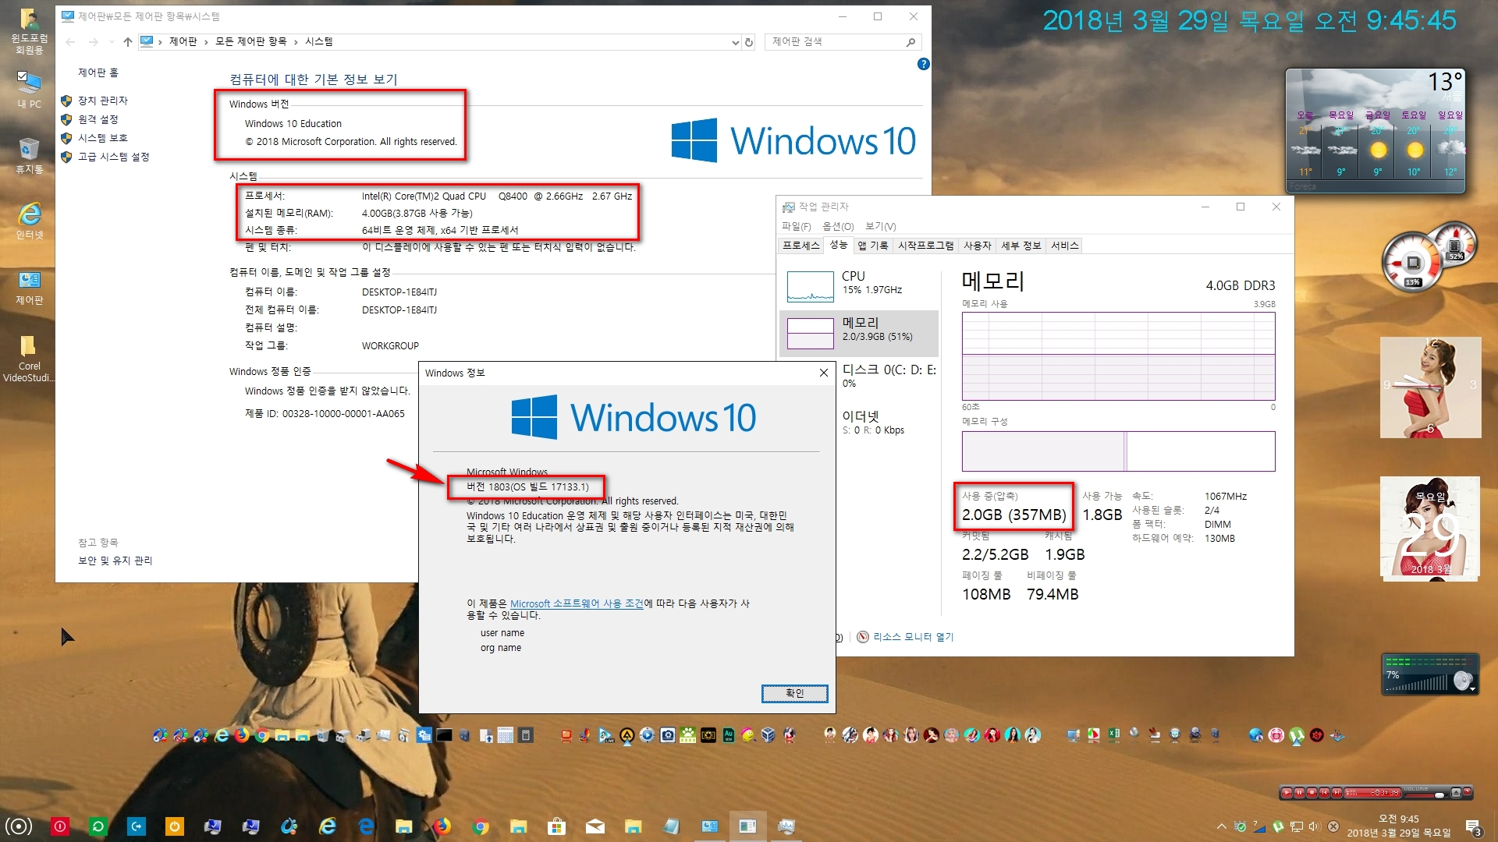Click the Microsoft software license terms link
This screenshot has height=842, width=1498.
(577, 603)
